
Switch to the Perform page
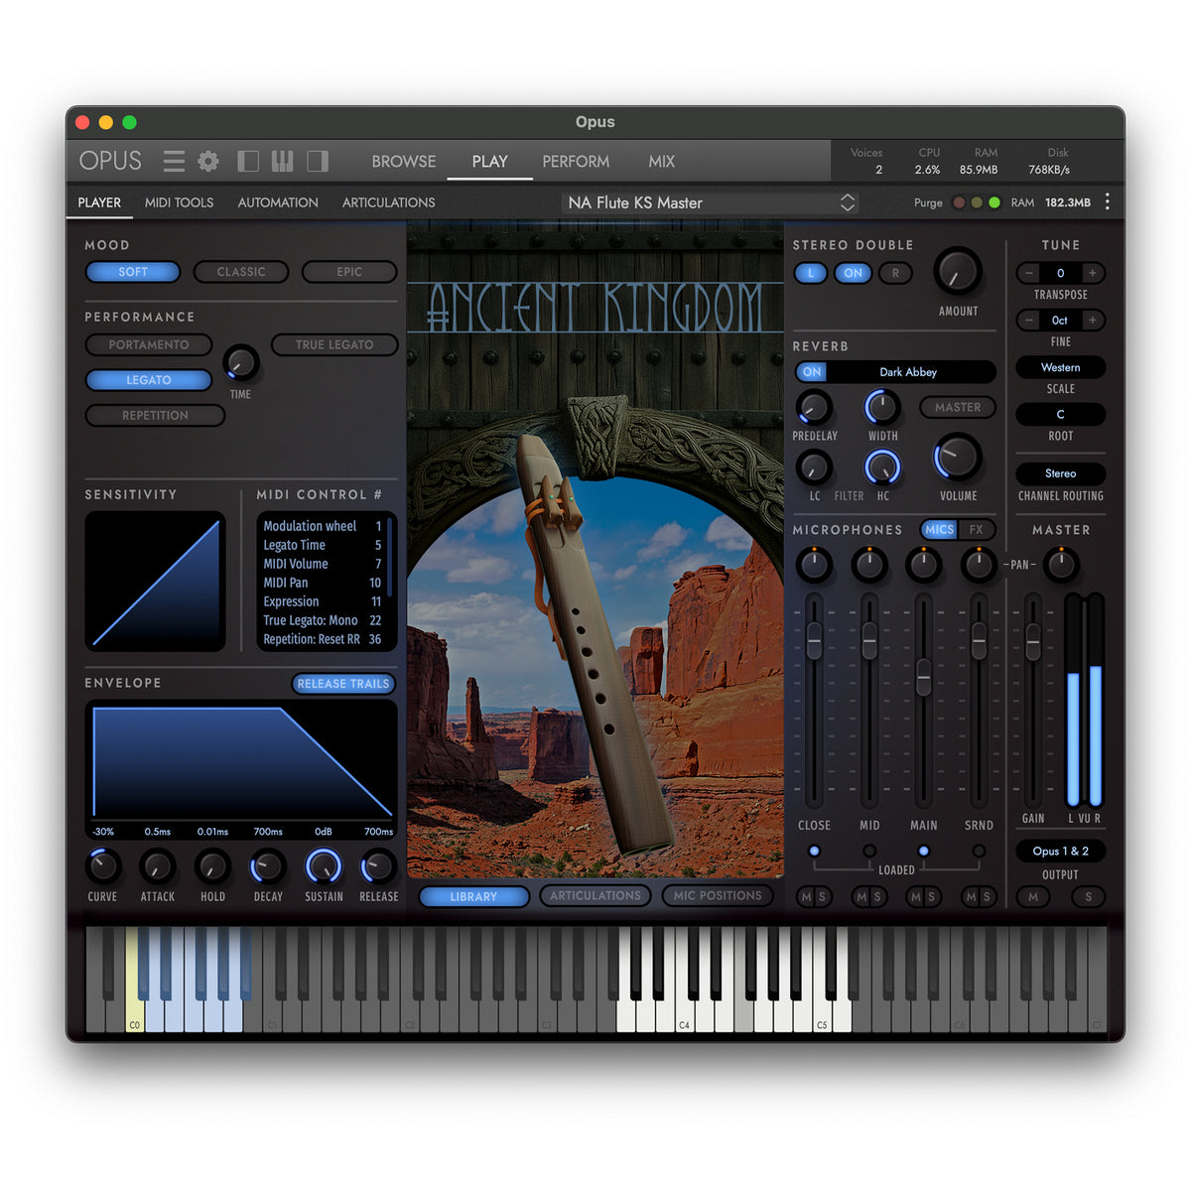[x=576, y=161]
